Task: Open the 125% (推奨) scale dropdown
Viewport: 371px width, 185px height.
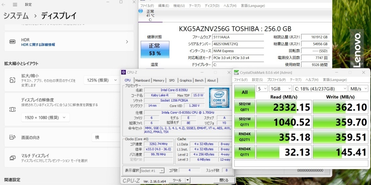Action: click(101, 80)
